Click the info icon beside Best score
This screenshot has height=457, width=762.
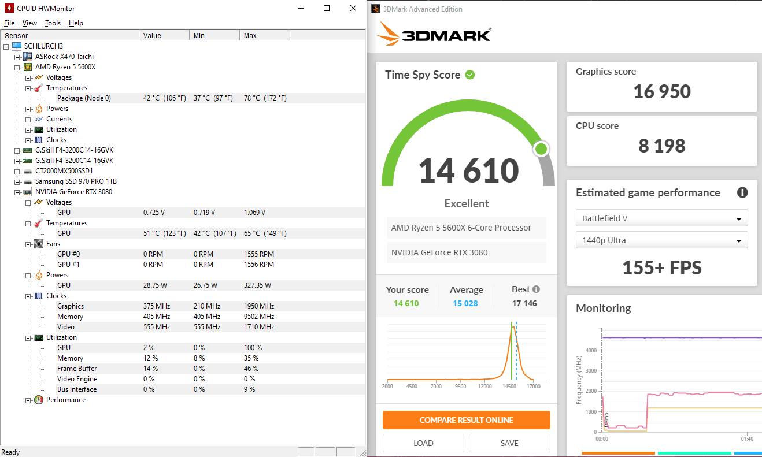coord(536,289)
